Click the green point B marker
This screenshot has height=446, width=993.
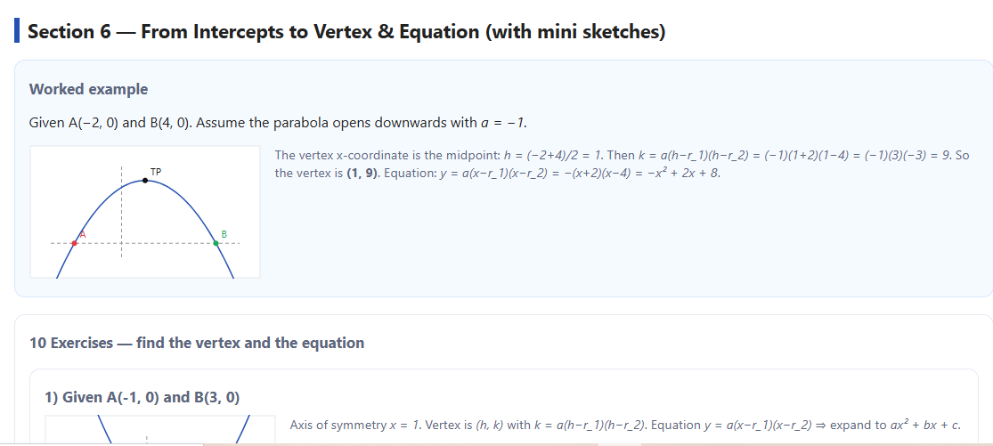(216, 243)
